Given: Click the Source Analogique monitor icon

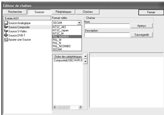Looking at the screenshot, I should click(6, 23).
